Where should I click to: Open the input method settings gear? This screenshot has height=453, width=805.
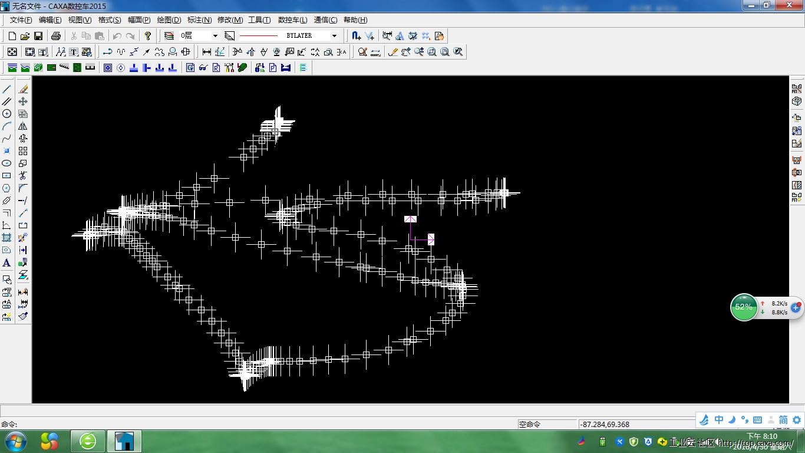(797, 420)
